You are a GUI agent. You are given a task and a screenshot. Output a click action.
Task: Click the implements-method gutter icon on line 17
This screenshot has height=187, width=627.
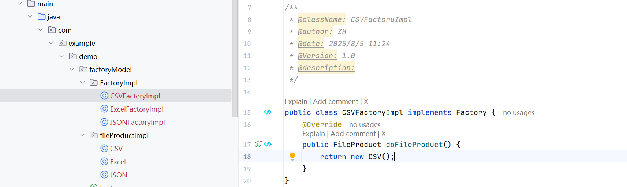[x=258, y=144]
